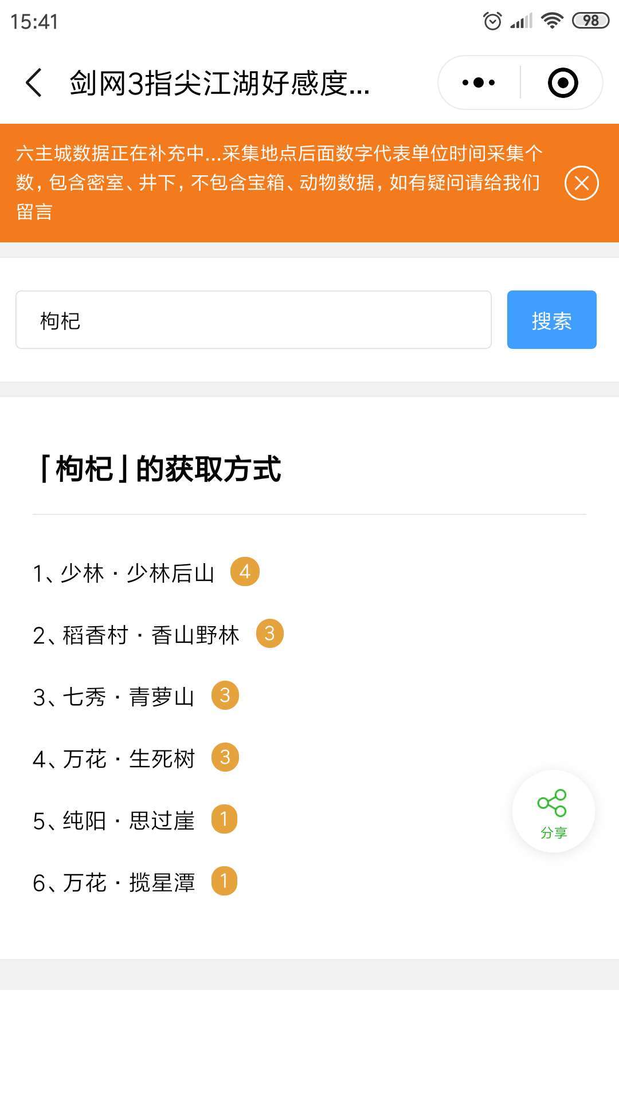This screenshot has width=619, height=1100.
Task: Open the 七秀·青萝山 entry
Action: click(x=113, y=697)
